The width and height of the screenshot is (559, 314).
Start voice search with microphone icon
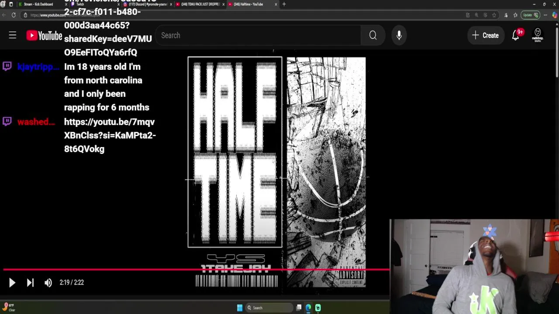click(x=399, y=35)
